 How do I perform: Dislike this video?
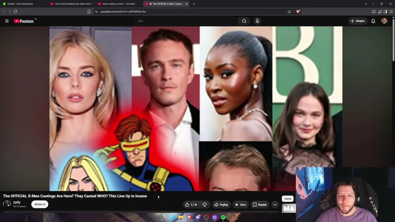coord(205,205)
